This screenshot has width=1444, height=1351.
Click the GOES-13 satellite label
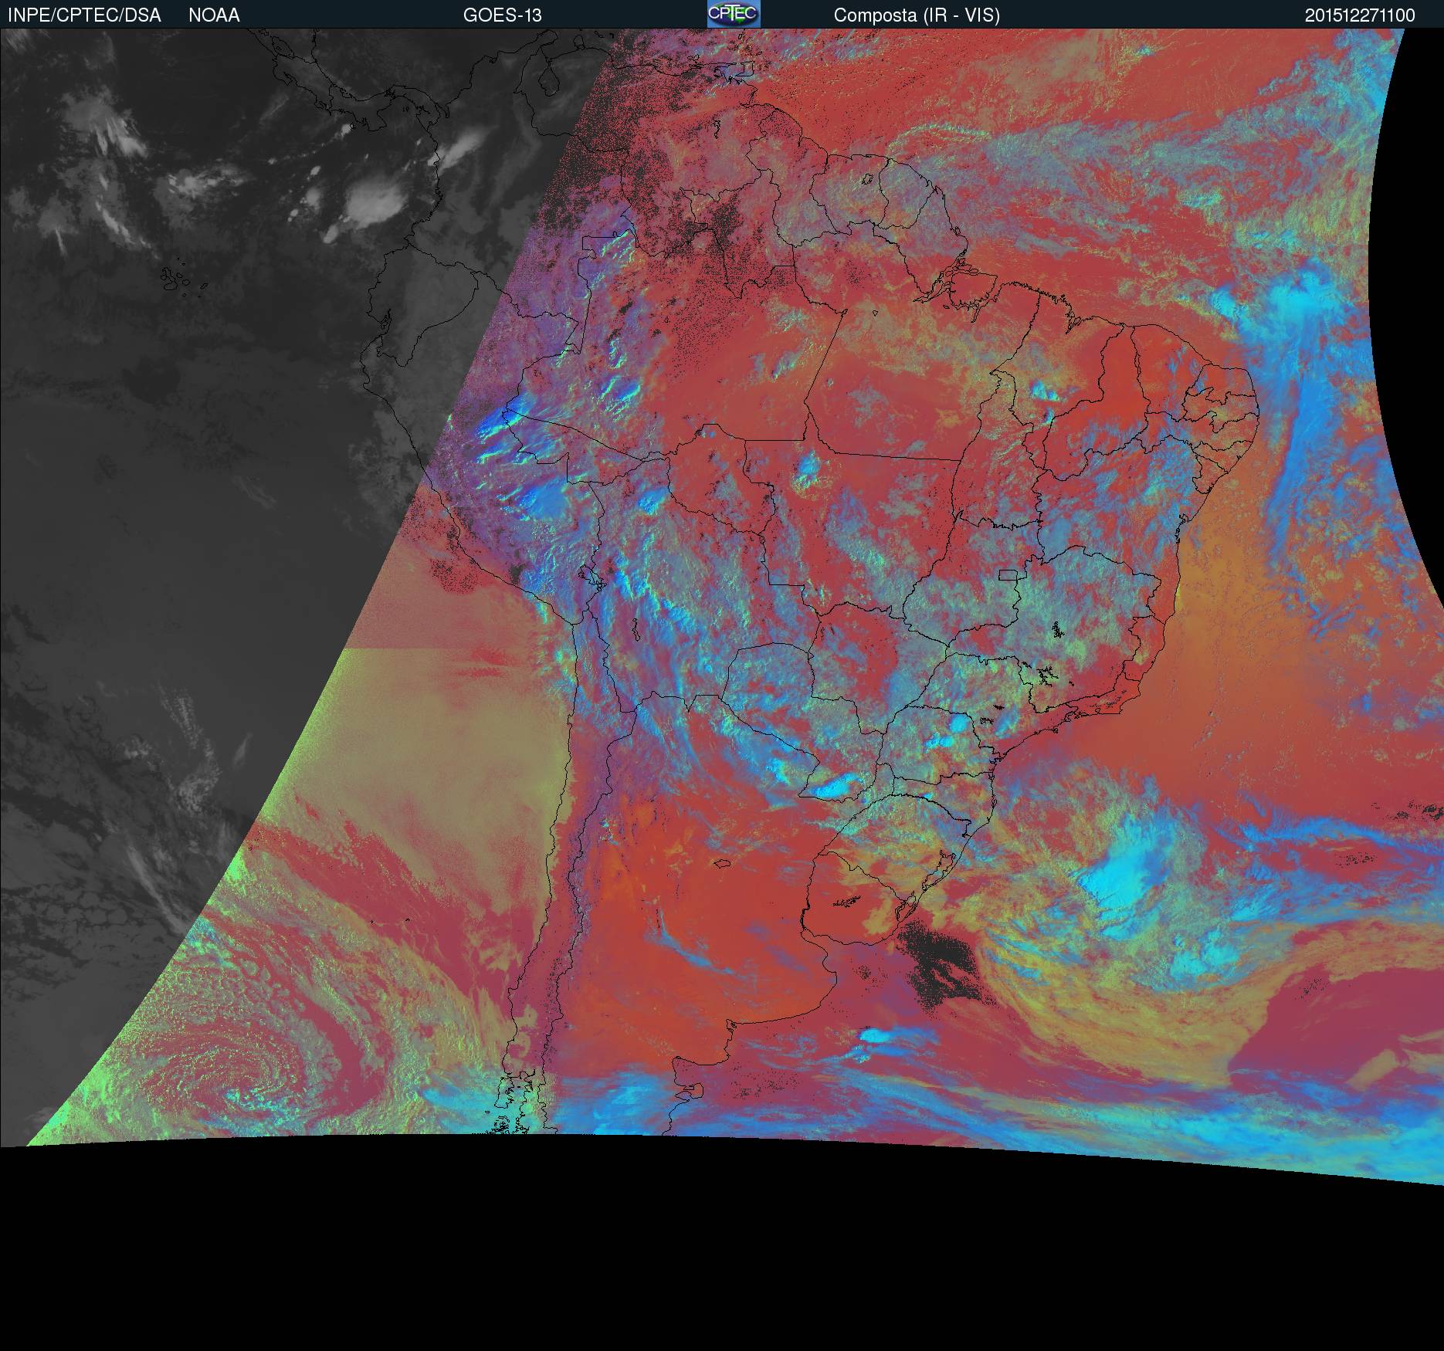(503, 15)
